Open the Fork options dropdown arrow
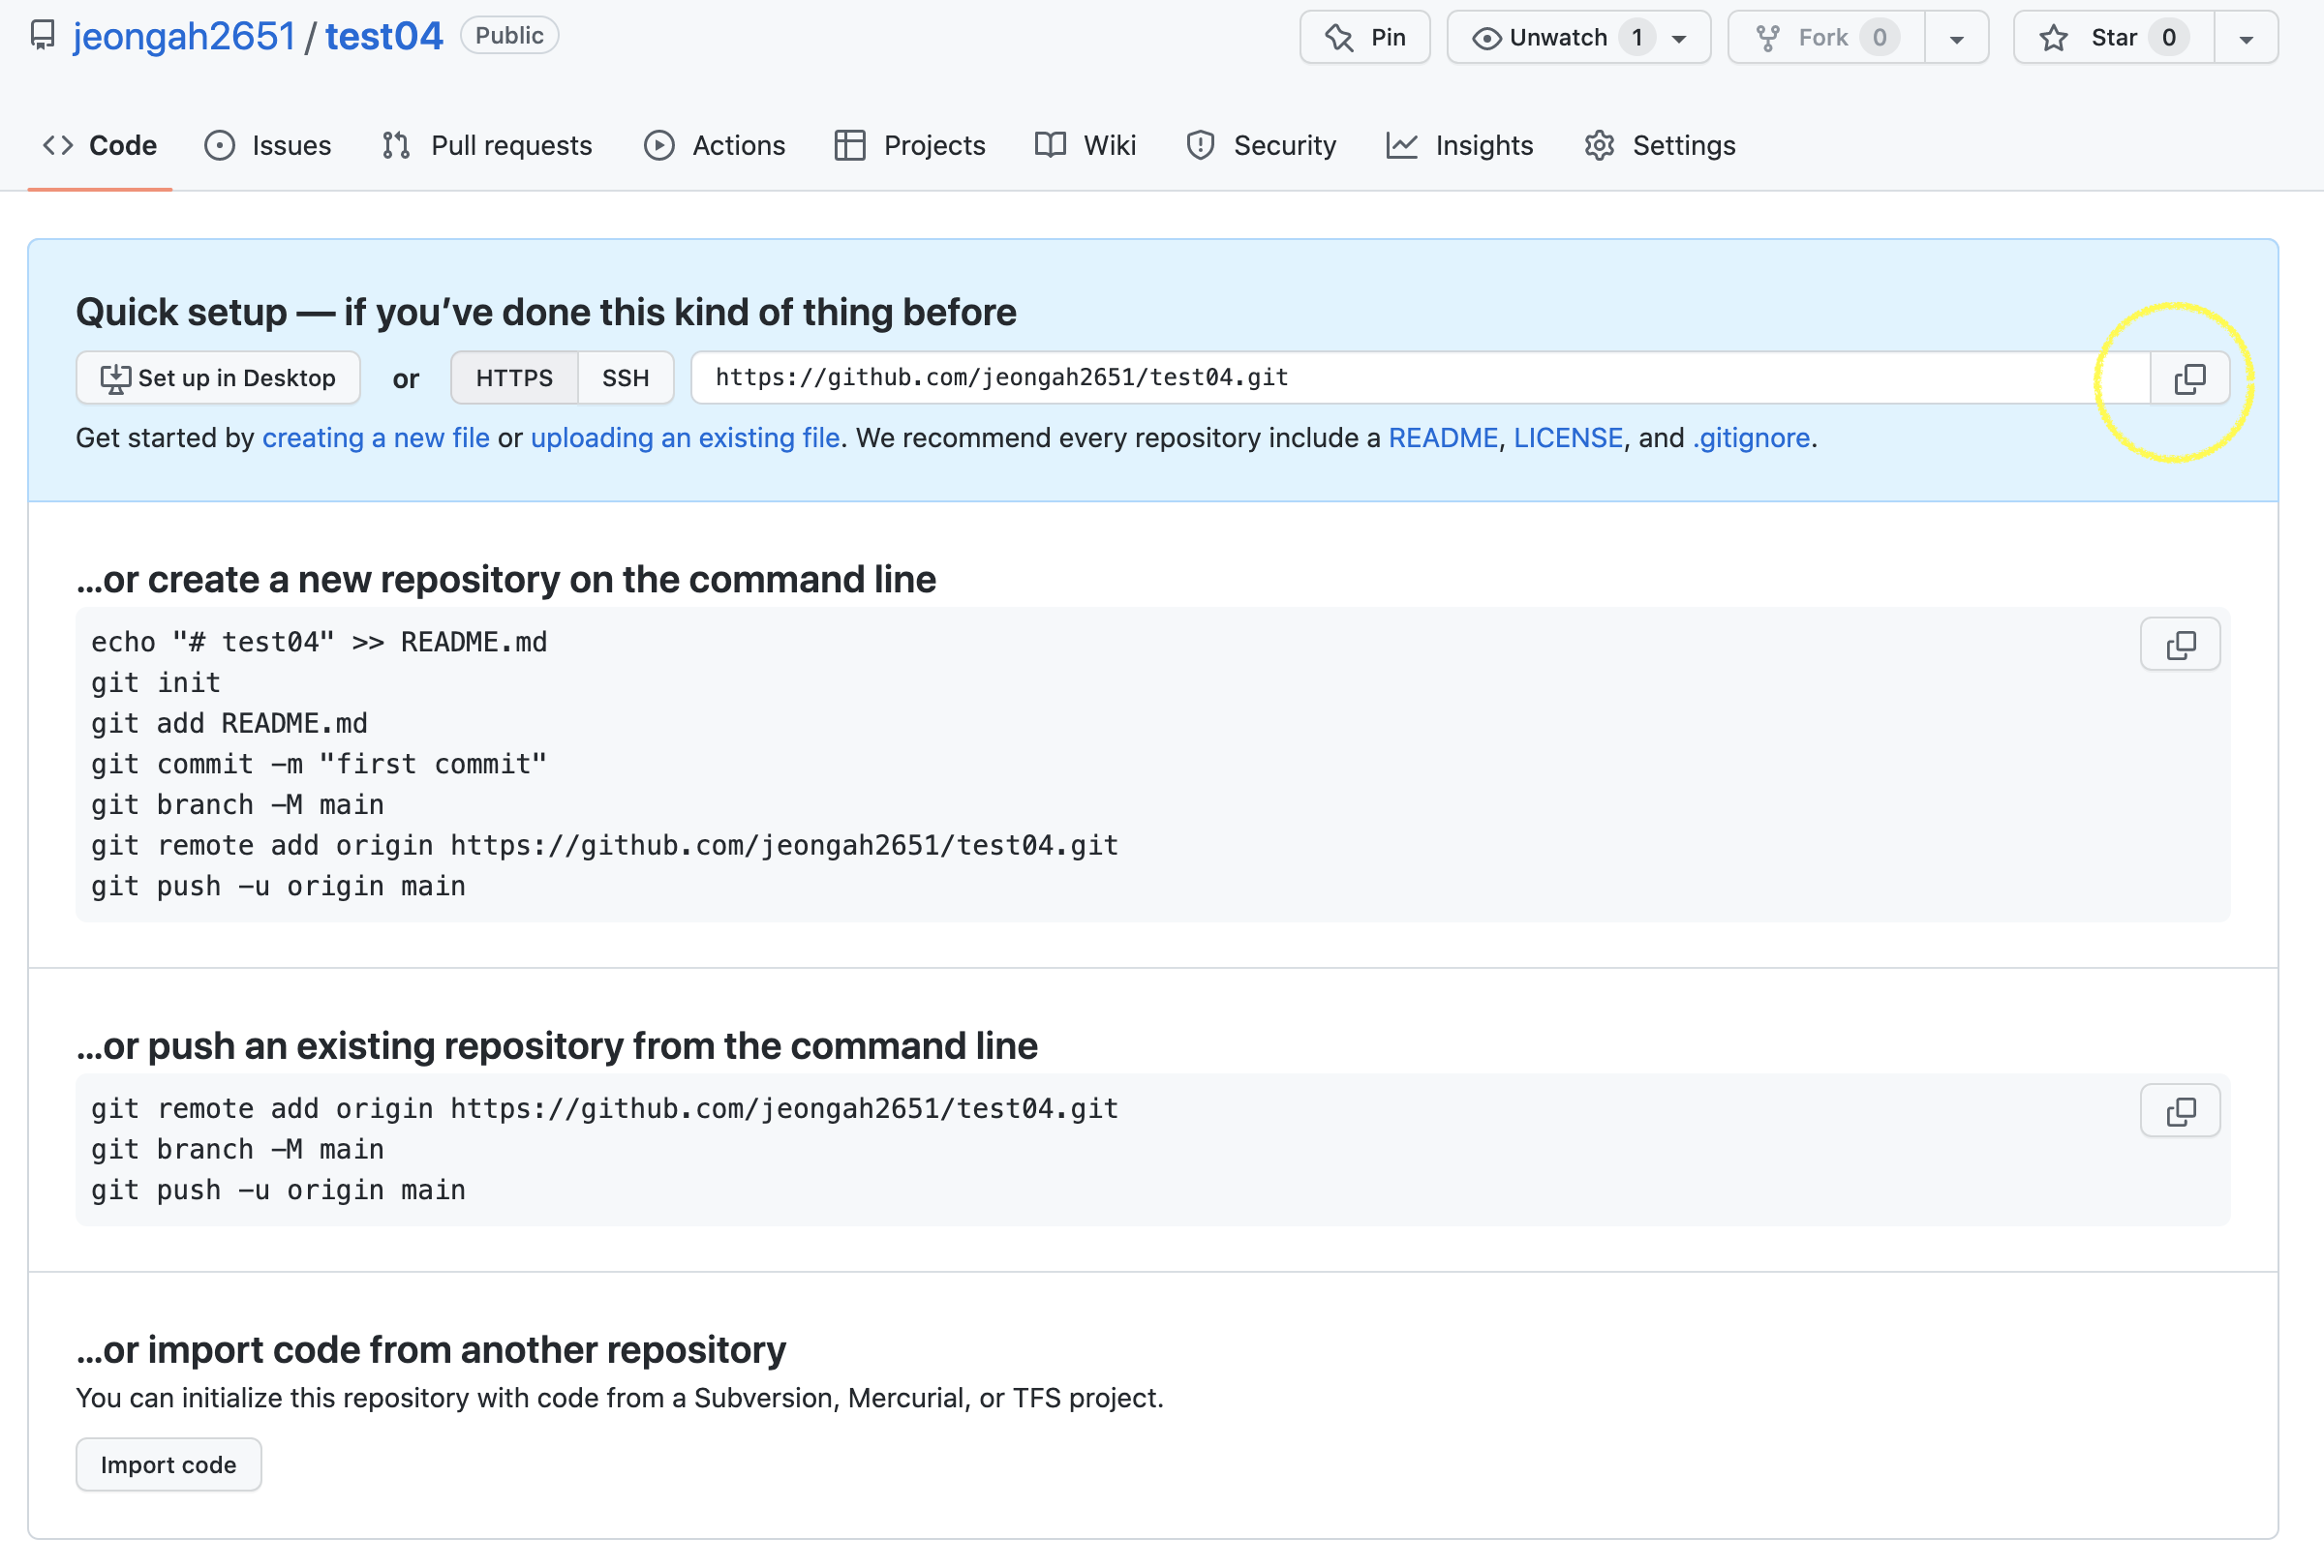This screenshot has width=2324, height=1568. click(1956, 39)
